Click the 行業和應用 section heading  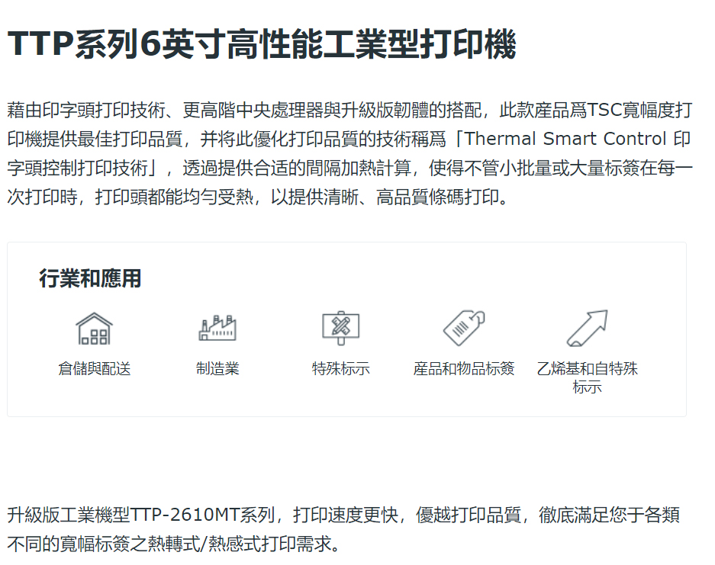pyautogui.click(x=90, y=278)
